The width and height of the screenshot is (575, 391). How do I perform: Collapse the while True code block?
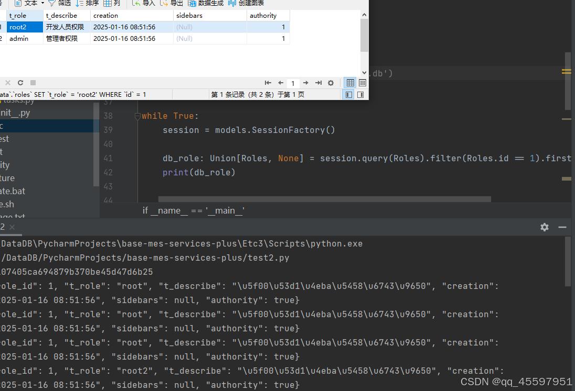point(137,116)
